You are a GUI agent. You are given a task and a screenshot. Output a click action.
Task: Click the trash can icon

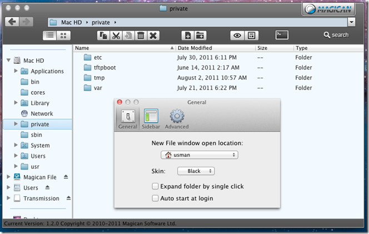click(x=141, y=36)
